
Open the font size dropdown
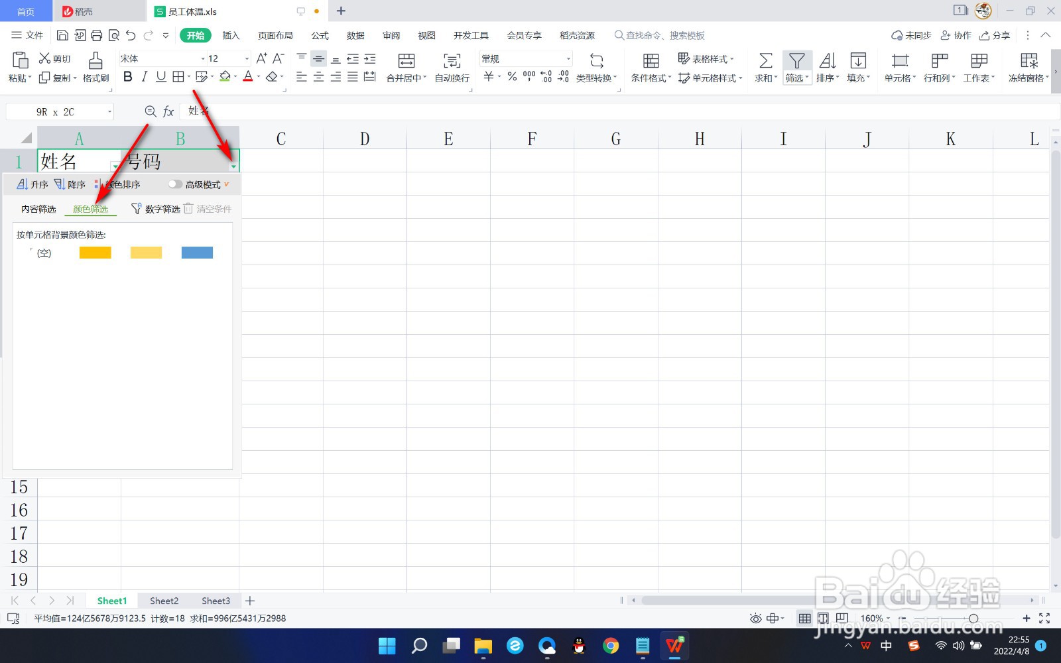coord(247,58)
